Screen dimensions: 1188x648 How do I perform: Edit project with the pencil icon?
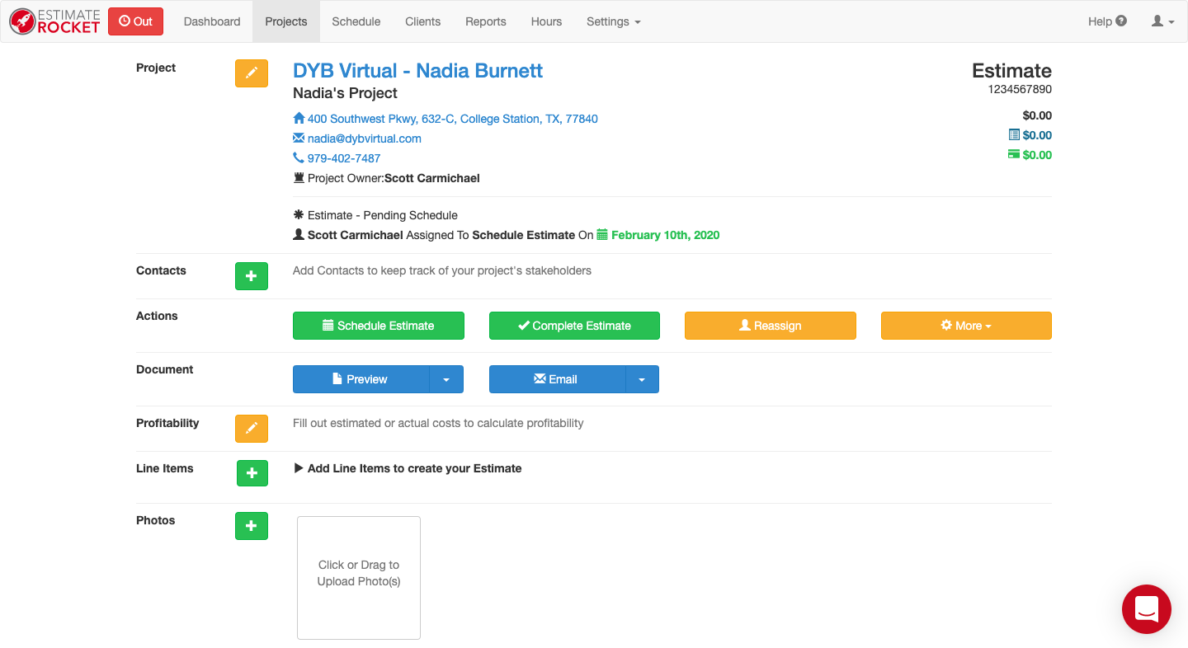tap(252, 73)
